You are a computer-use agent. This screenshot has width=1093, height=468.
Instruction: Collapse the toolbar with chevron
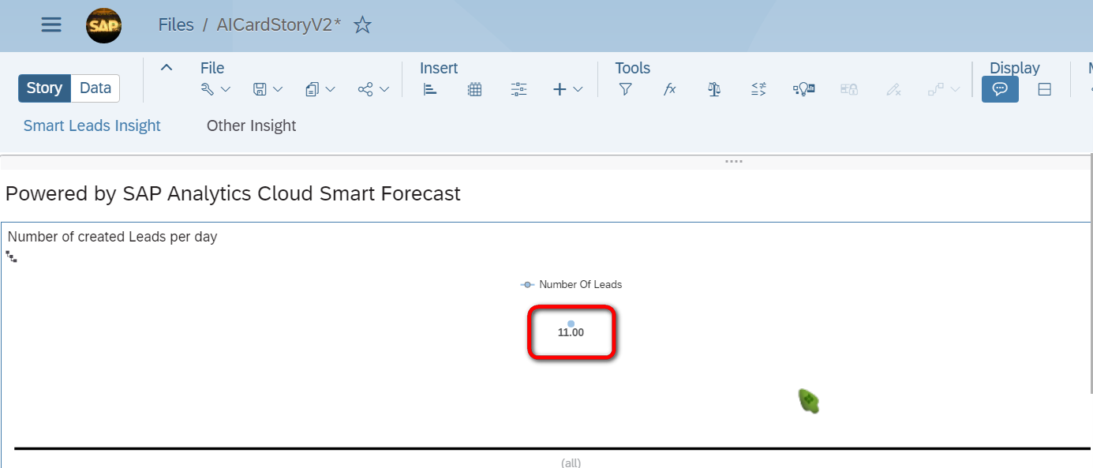point(166,68)
